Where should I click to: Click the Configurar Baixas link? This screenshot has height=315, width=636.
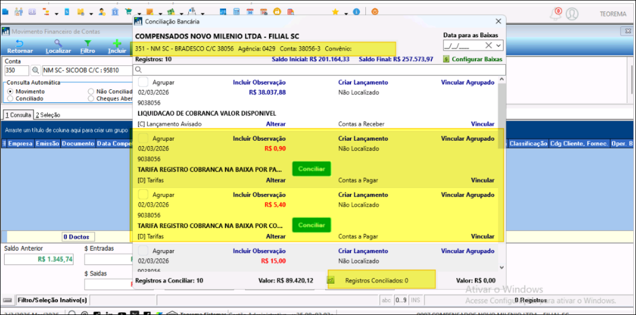pos(476,59)
